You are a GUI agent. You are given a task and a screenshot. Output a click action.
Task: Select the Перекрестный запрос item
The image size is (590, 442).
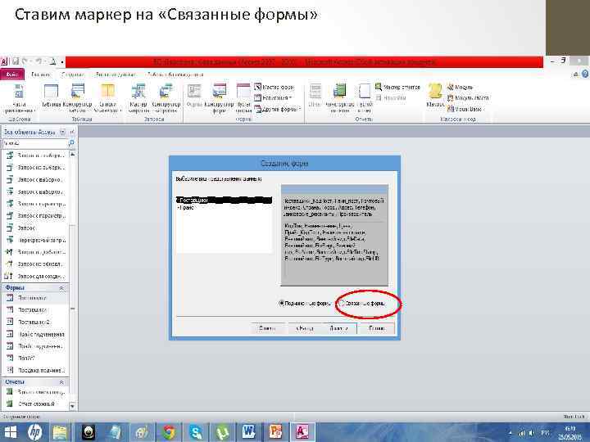pos(35,240)
